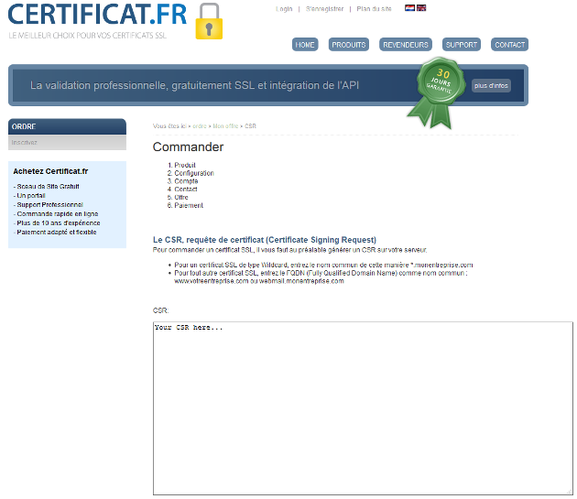Click the S'enregistrer link
The image size is (577, 499).
click(324, 9)
